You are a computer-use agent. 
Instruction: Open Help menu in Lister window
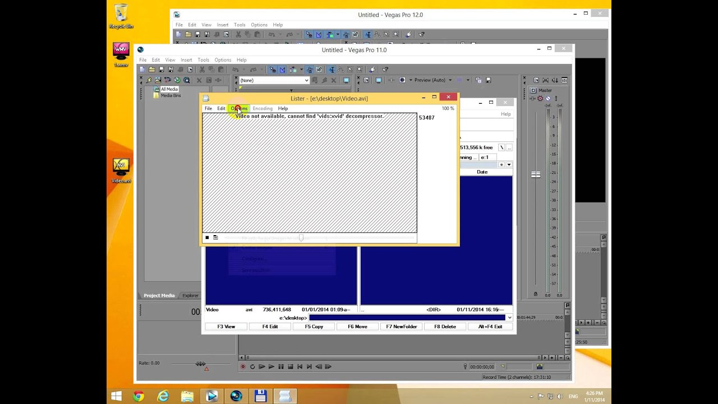283,108
